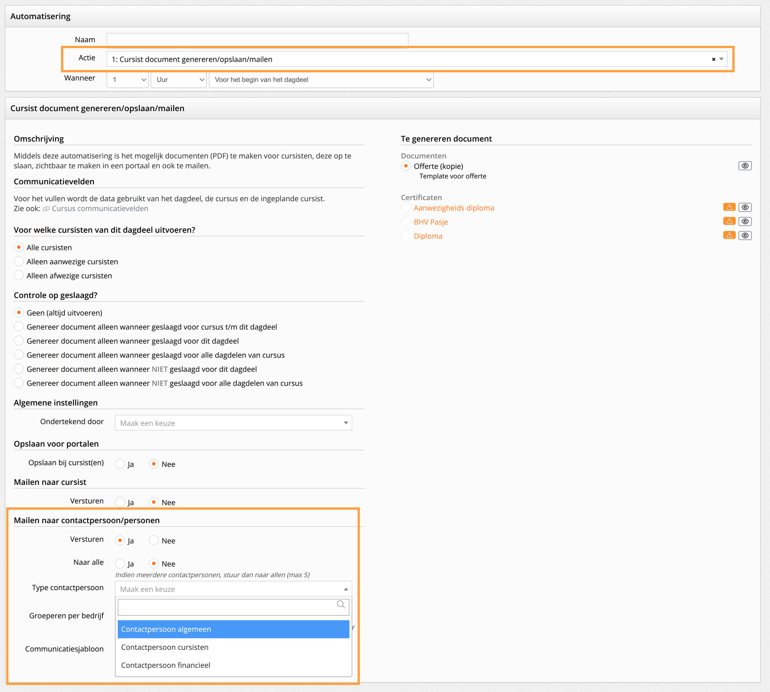Choose Contactpersoon financieel from list

(x=233, y=665)
